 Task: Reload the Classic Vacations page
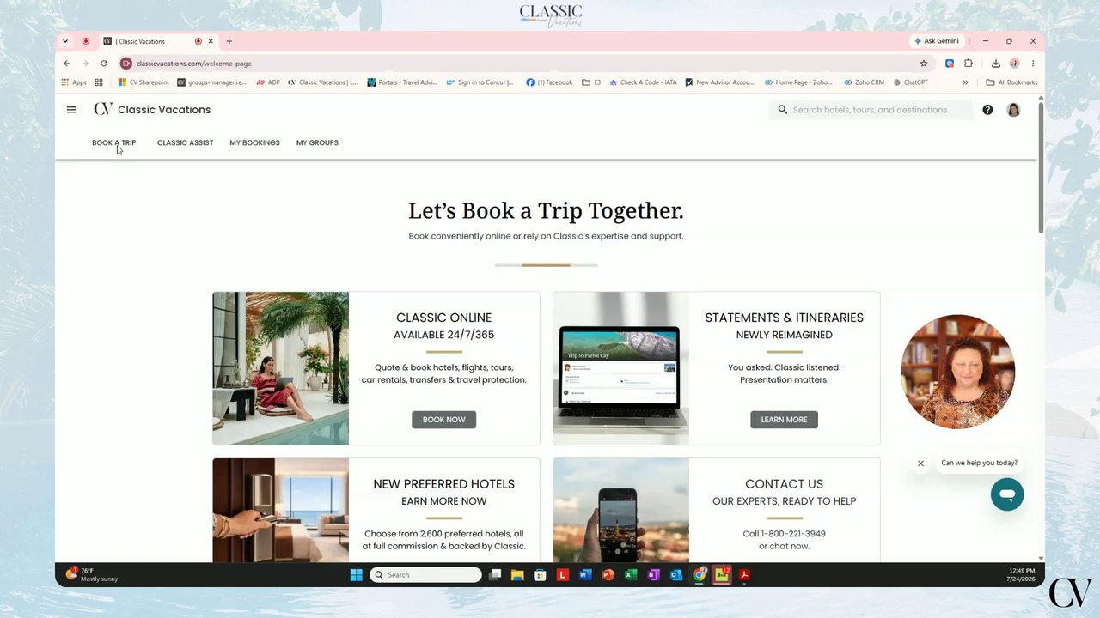[x=104, y=64]
